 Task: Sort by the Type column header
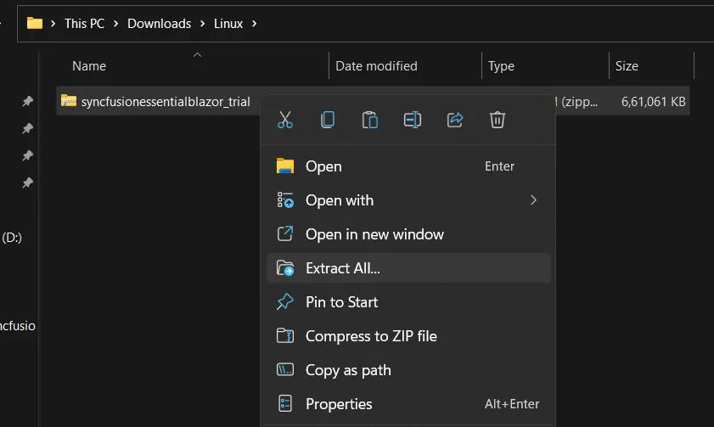coord(502,66)
